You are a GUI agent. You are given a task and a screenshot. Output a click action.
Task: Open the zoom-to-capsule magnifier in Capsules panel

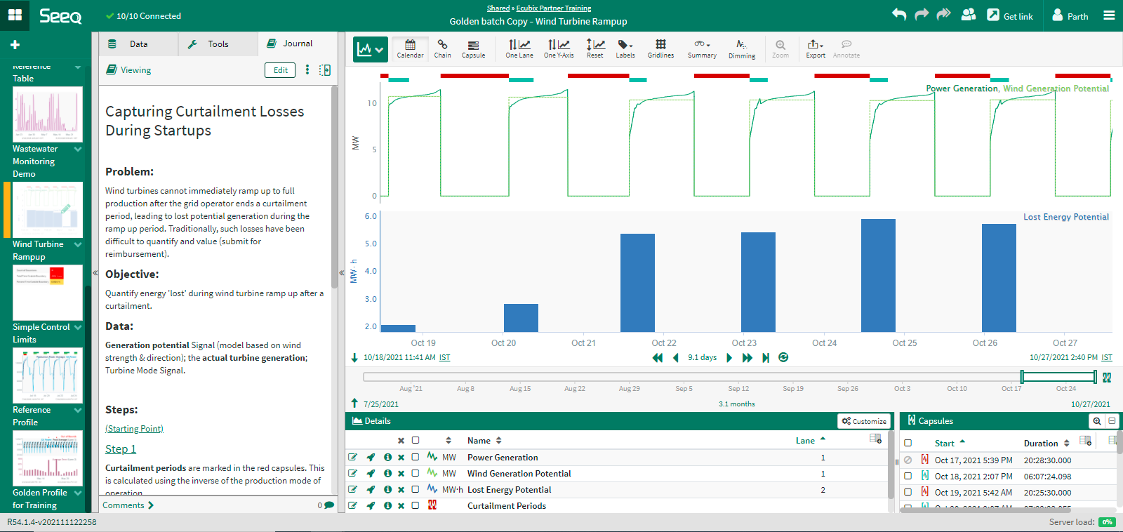(x=1097, y=420)
